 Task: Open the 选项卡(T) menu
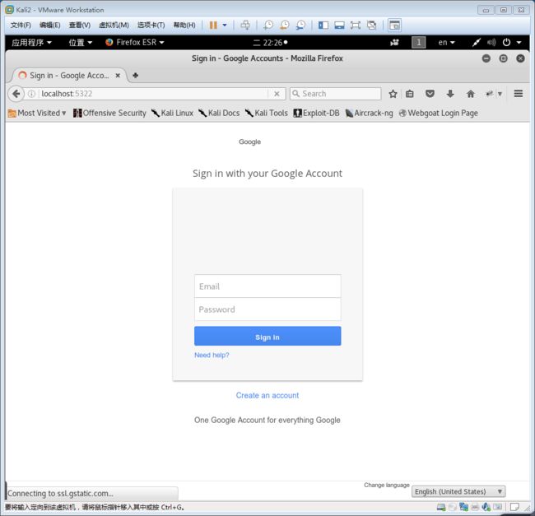151,26
